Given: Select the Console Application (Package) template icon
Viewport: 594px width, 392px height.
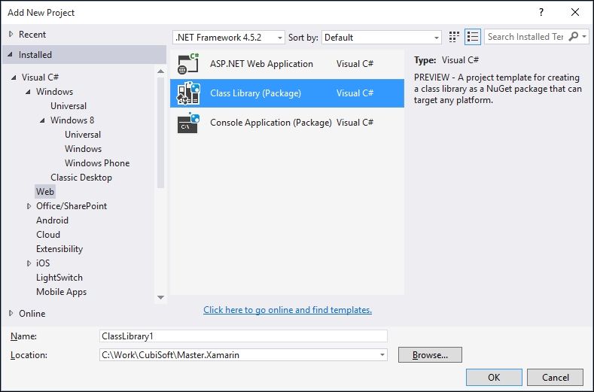Looking at the screenshot, I should (x=188, y=123).
